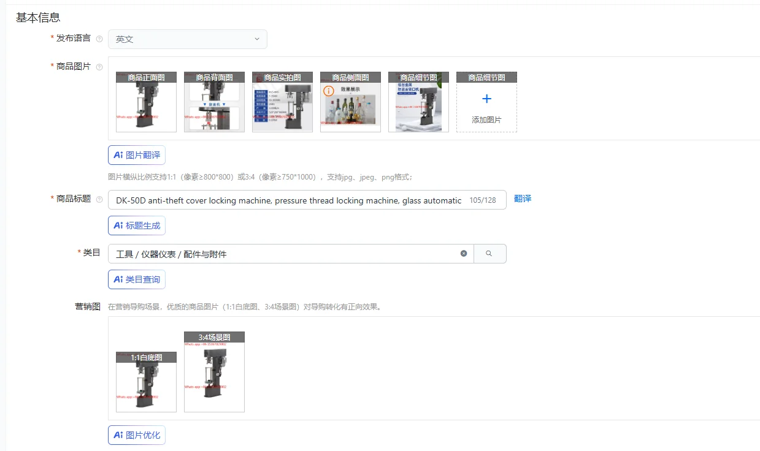760x451 pixels.
Task: Click the 营销图 description hint text
Action: coord(245,307)
